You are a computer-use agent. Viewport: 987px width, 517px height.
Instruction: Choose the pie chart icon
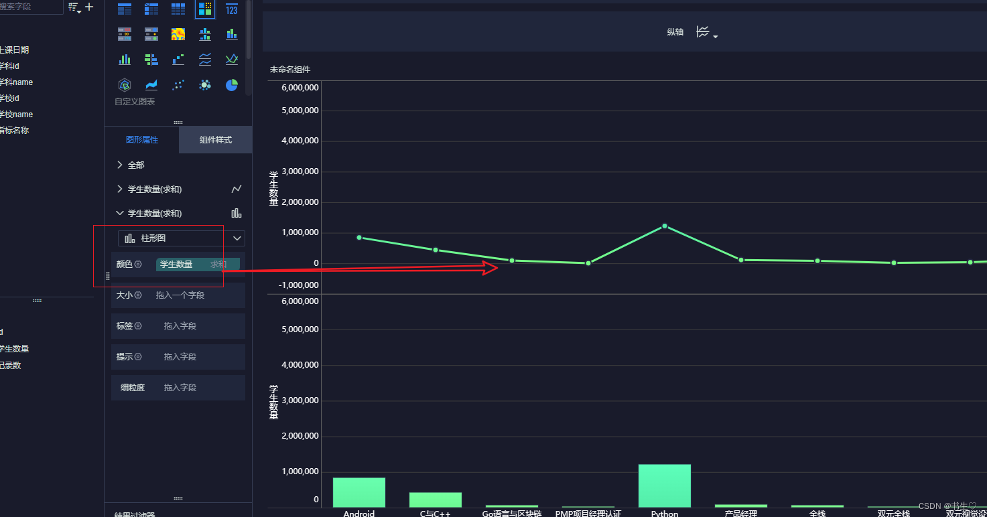click(x=232, y=85)
